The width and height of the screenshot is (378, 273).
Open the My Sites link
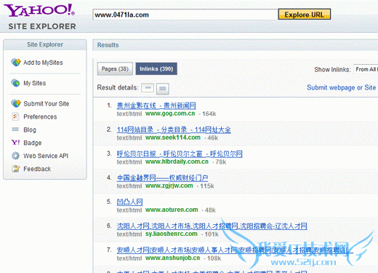point(35,83)
